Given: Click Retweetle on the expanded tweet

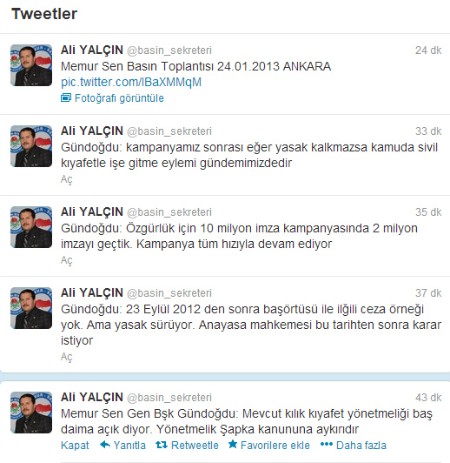Looking at the screenshot, I should (195, 446).
